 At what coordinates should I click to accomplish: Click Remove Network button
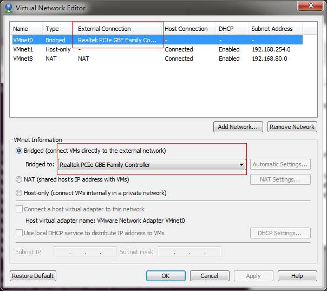pyautogui.click(x=292, y=127)
